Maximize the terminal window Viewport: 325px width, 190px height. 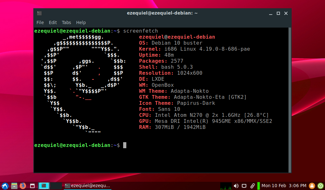[278, 13]
